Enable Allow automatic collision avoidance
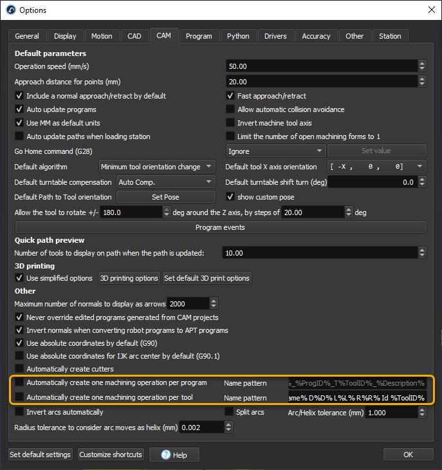This screenshot has width=442, height=470. pos(231,109)
